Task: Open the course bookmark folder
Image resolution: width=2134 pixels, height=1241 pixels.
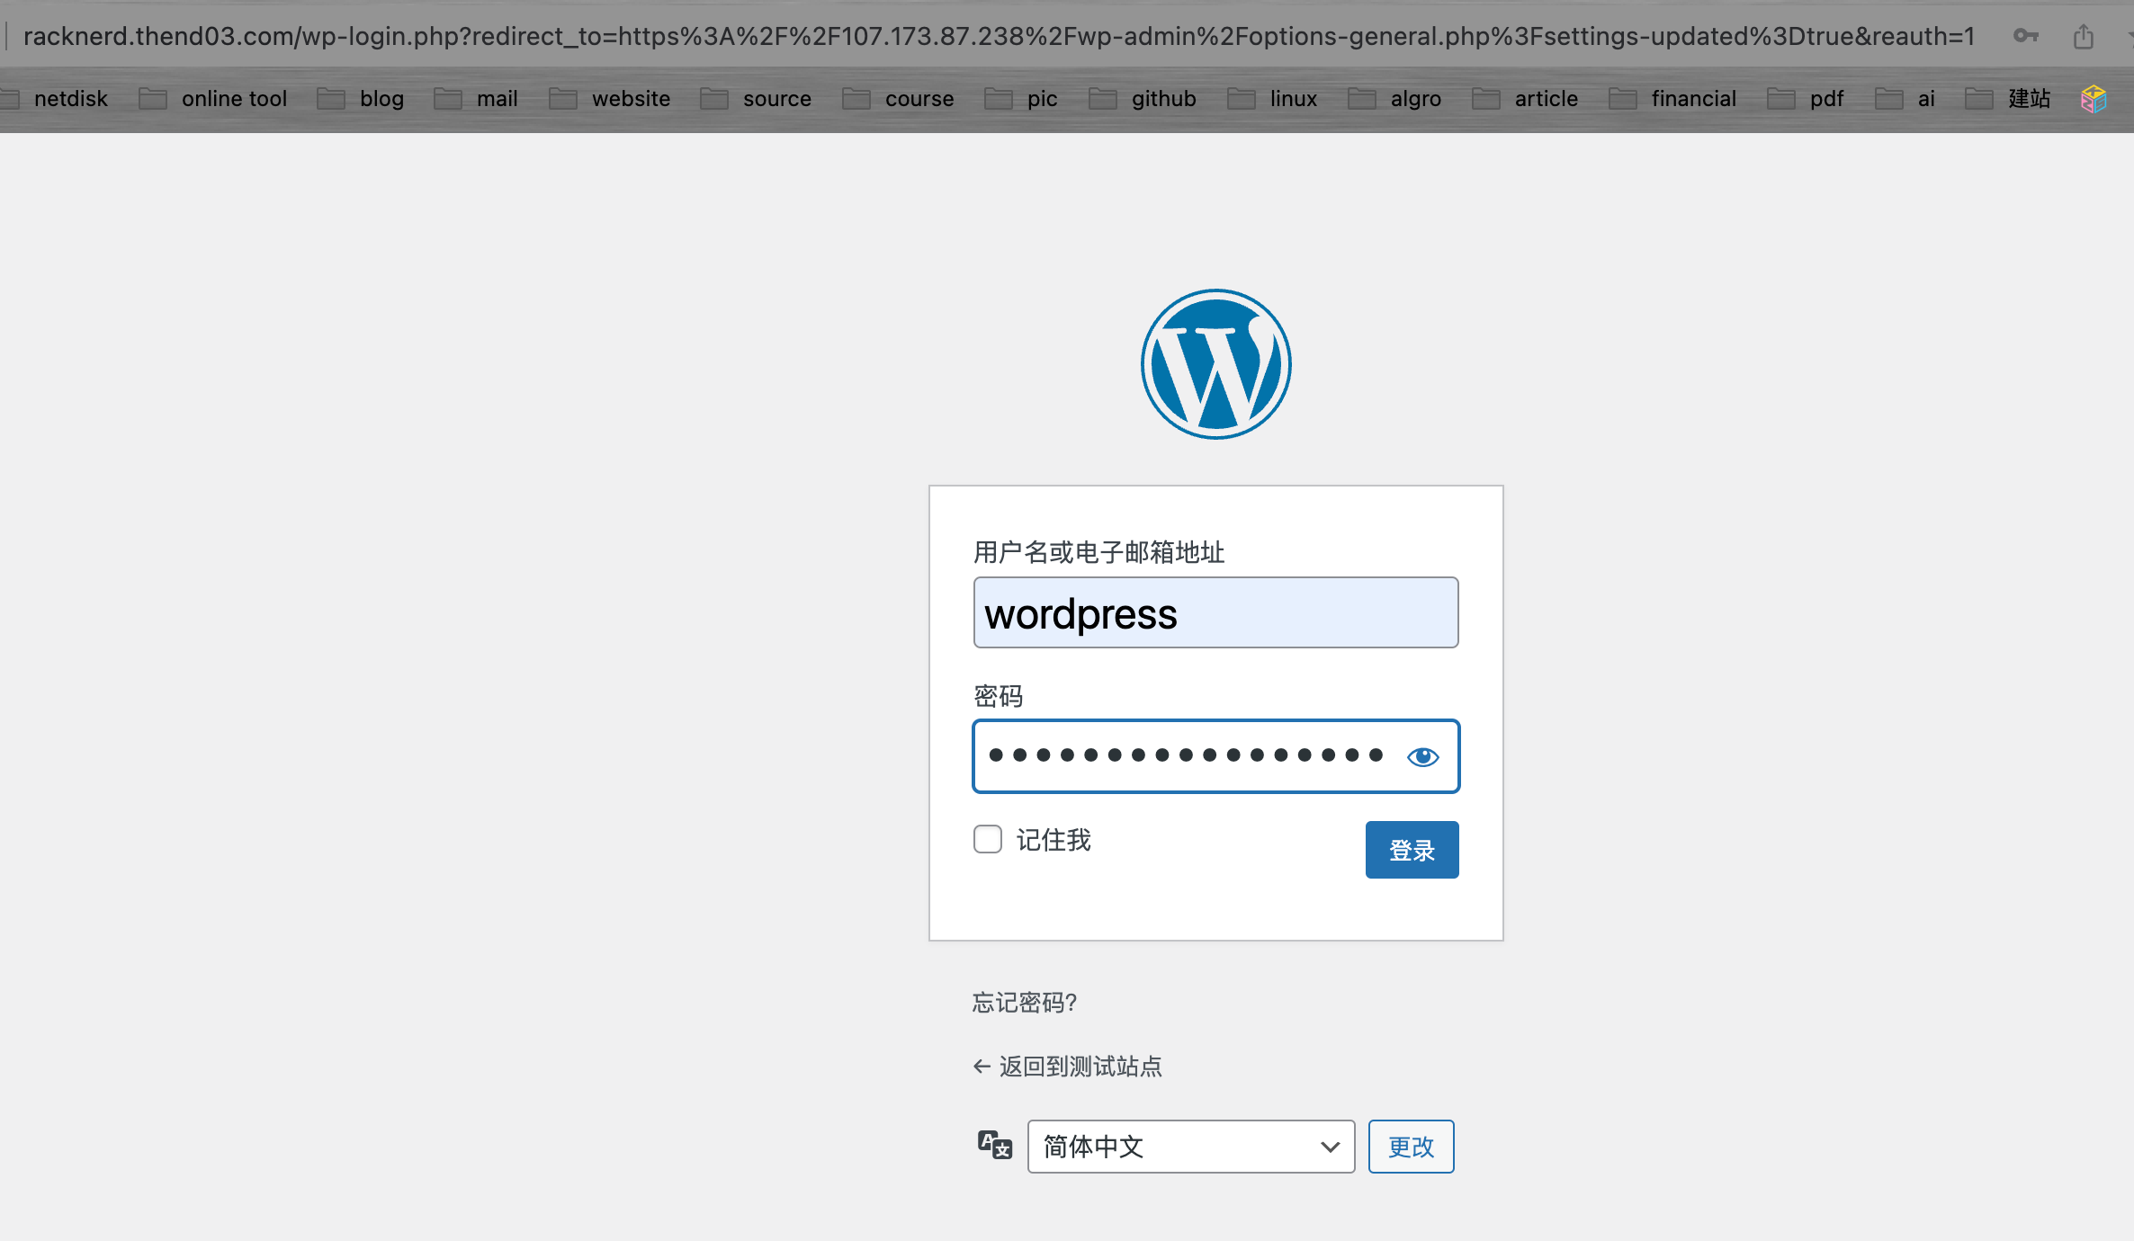Action: click(x=899, y=99)
